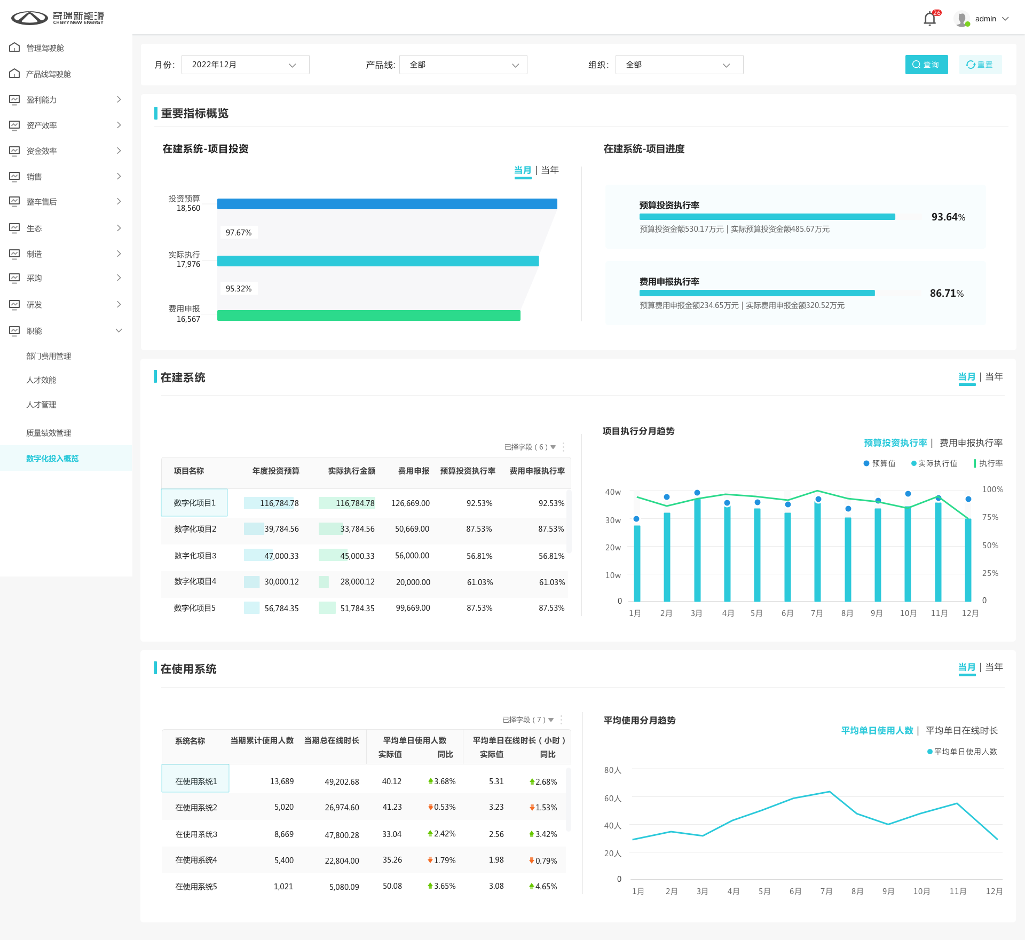This screenshot has width=1025, height=940.
Task: Click the 在使用系统4 row name
Action: pyautogui.click(x=196, y=860)
